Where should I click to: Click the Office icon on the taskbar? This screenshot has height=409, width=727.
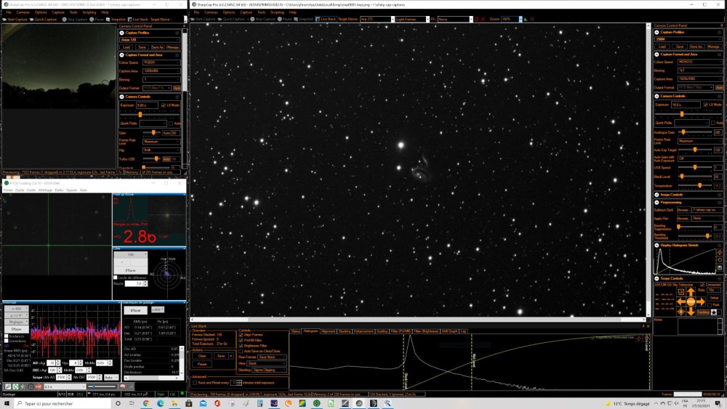click(217, 403)
